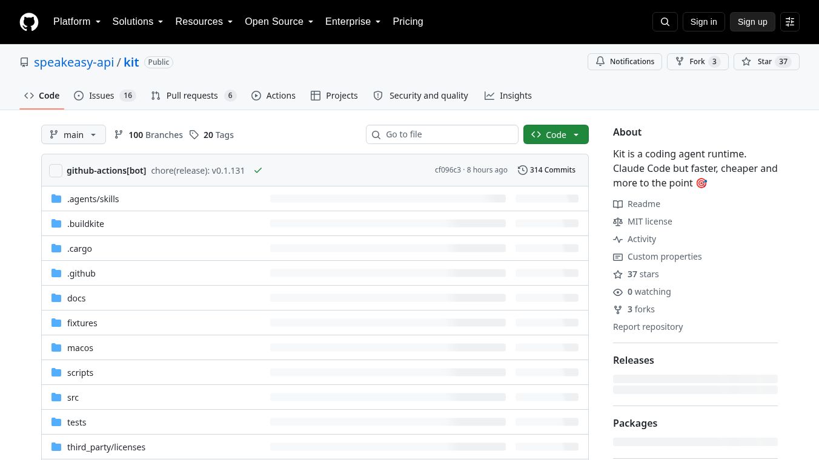
Task: Click the commit history clock icon
Action: (522, 170)
